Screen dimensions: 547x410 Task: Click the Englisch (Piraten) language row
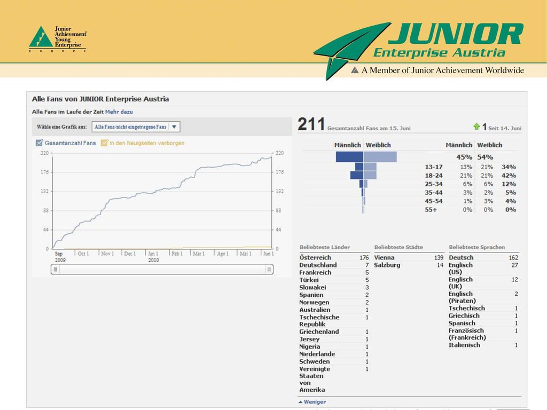[483, 297]
